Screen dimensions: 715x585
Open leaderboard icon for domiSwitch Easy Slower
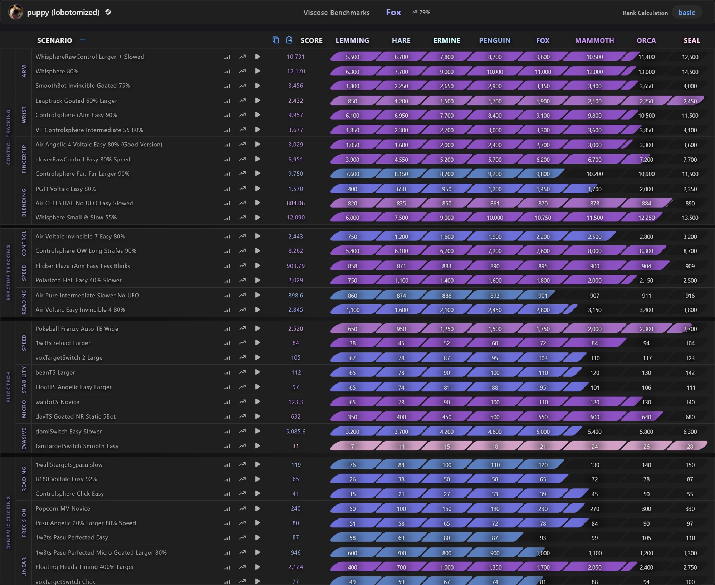227,432
